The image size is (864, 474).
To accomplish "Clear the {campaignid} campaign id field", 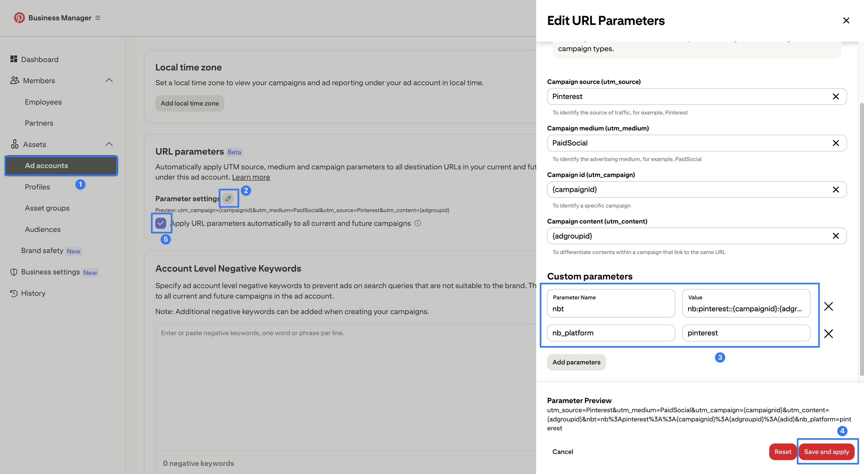I will 836,190.
